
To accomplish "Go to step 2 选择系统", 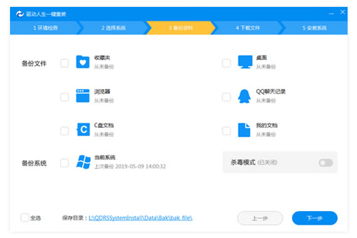I will [x=113, y=28].
